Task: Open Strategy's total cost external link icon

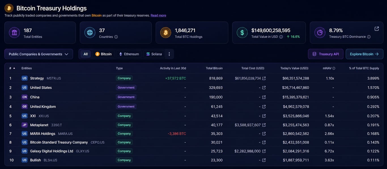Action: 264,78
